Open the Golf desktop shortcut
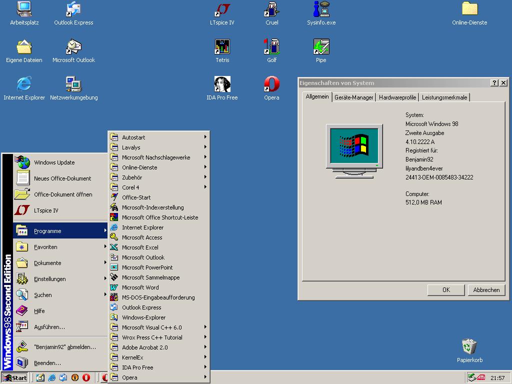Image resolution: width=512 pixels, height=384 pixels. [x=271, y=47]
